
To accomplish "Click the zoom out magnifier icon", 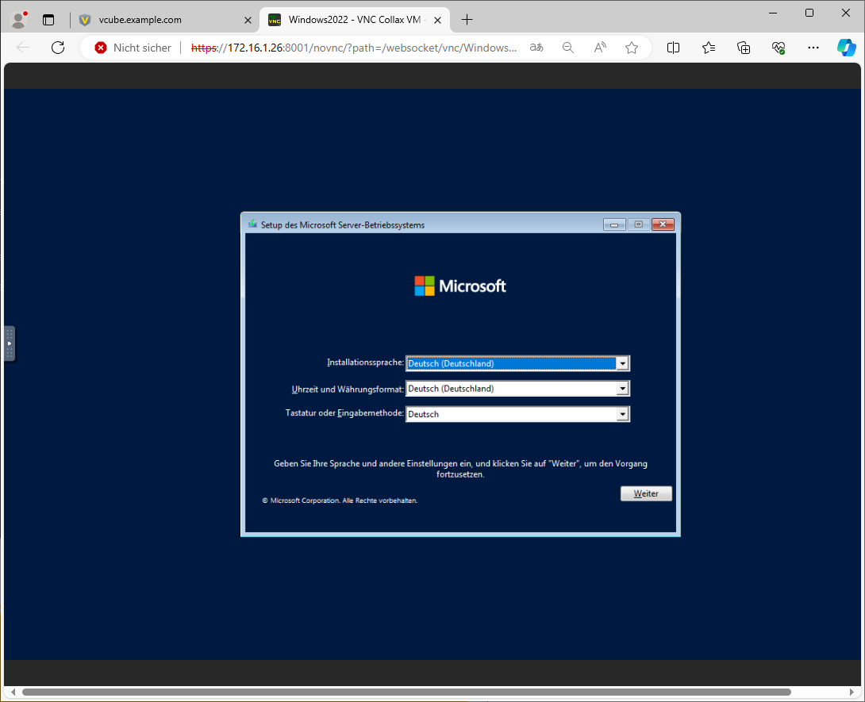I will [567, 48].
